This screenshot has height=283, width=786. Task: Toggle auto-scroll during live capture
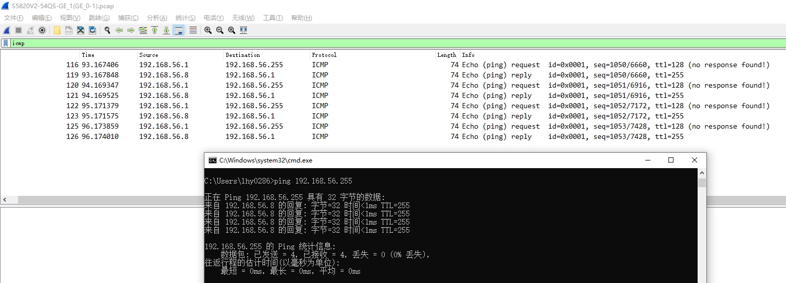tap(179, 30)
